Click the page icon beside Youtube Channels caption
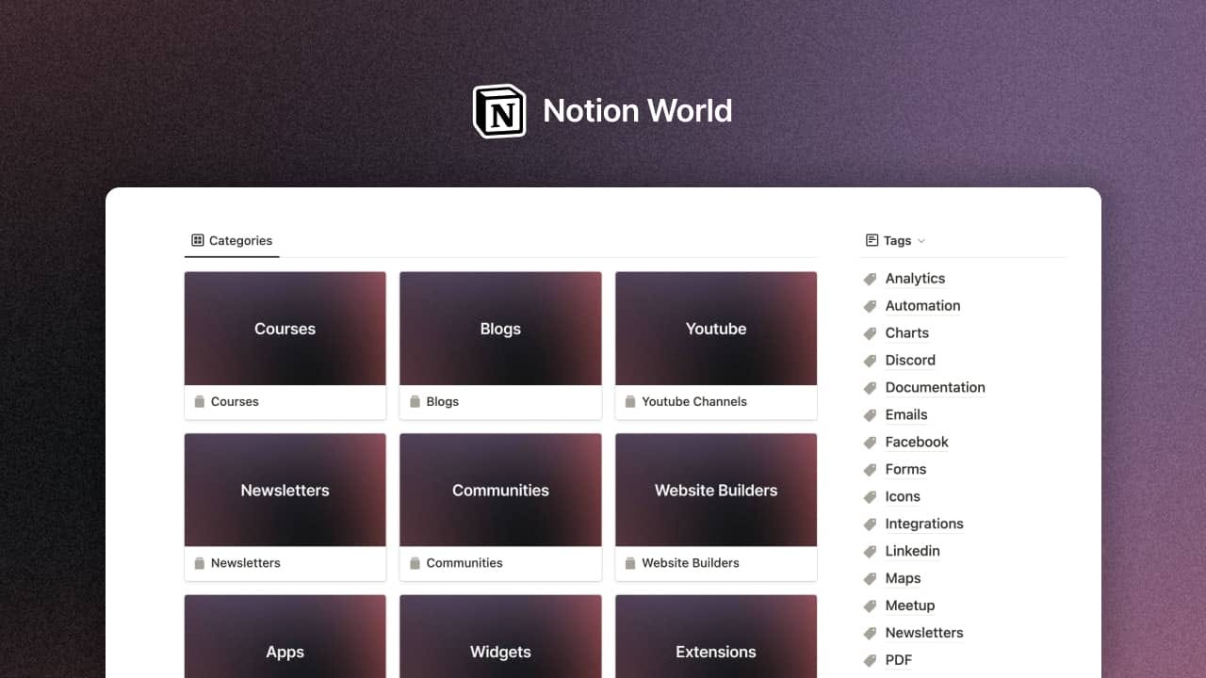 tap(630, 401)
